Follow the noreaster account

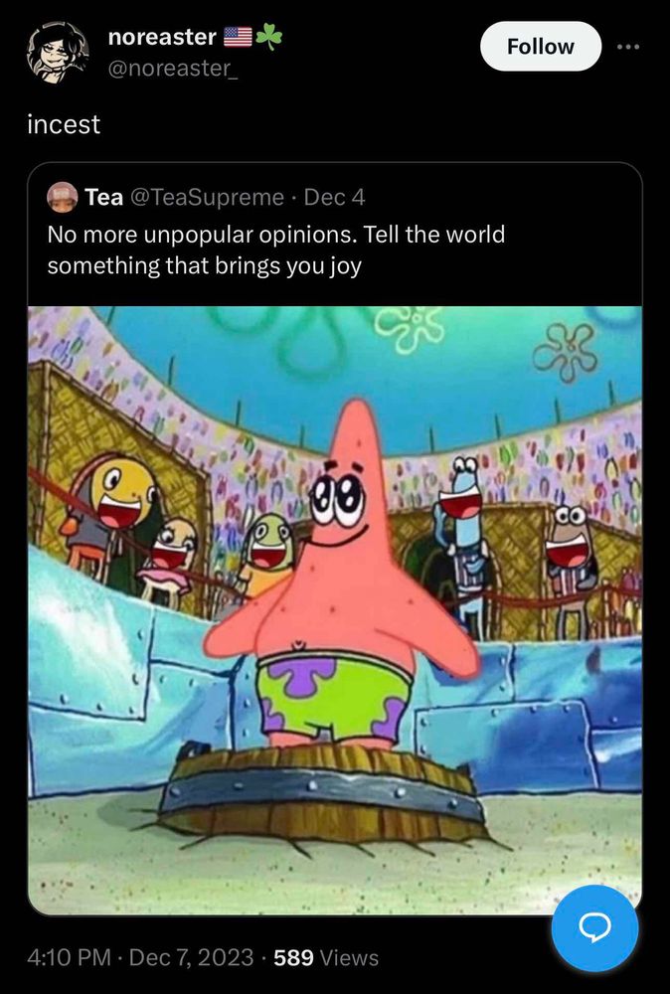pyautogui.click(x=541, y=47)
